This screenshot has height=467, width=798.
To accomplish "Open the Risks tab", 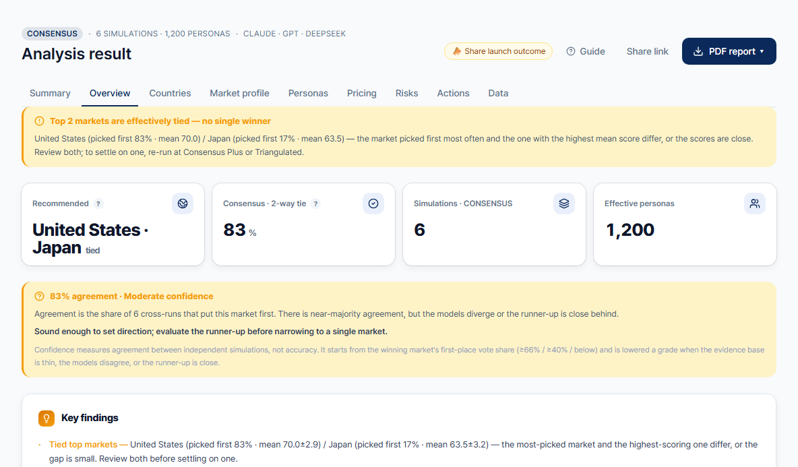I will point(406,93).
